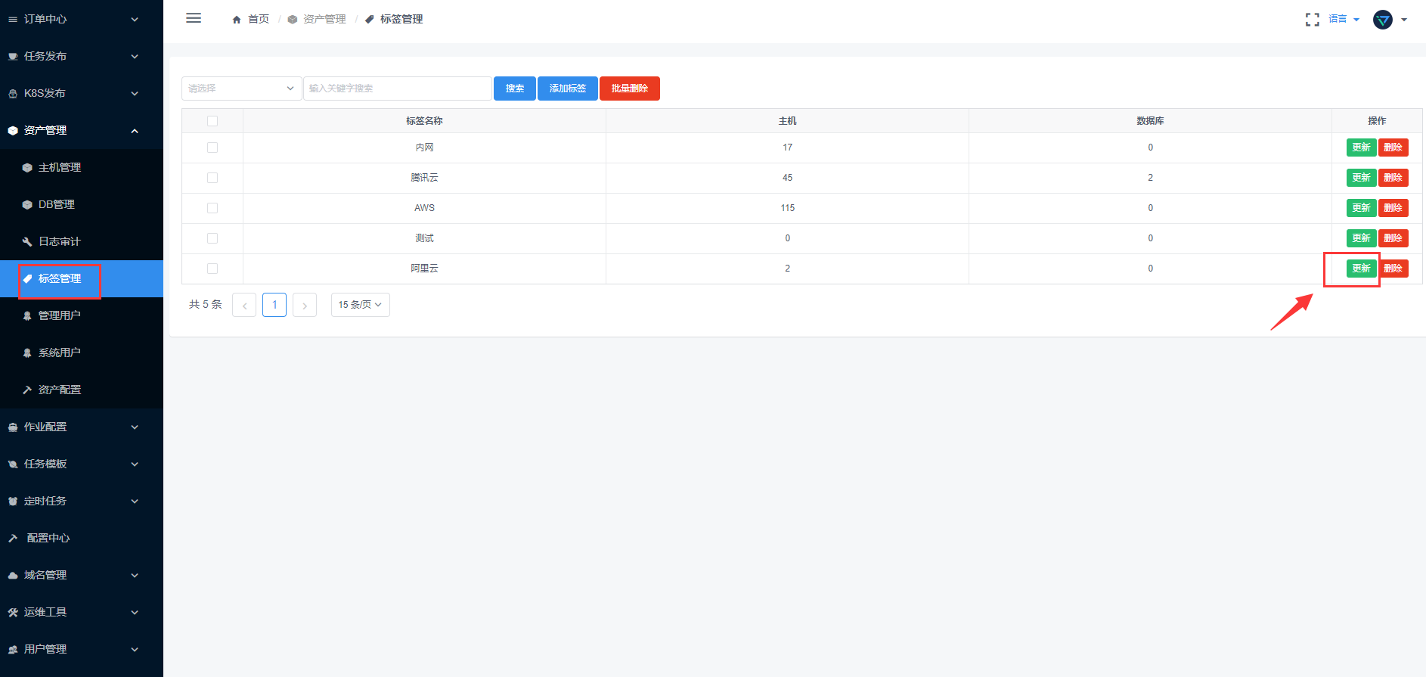Click the 订单中心 menu icon

[13, 20]
